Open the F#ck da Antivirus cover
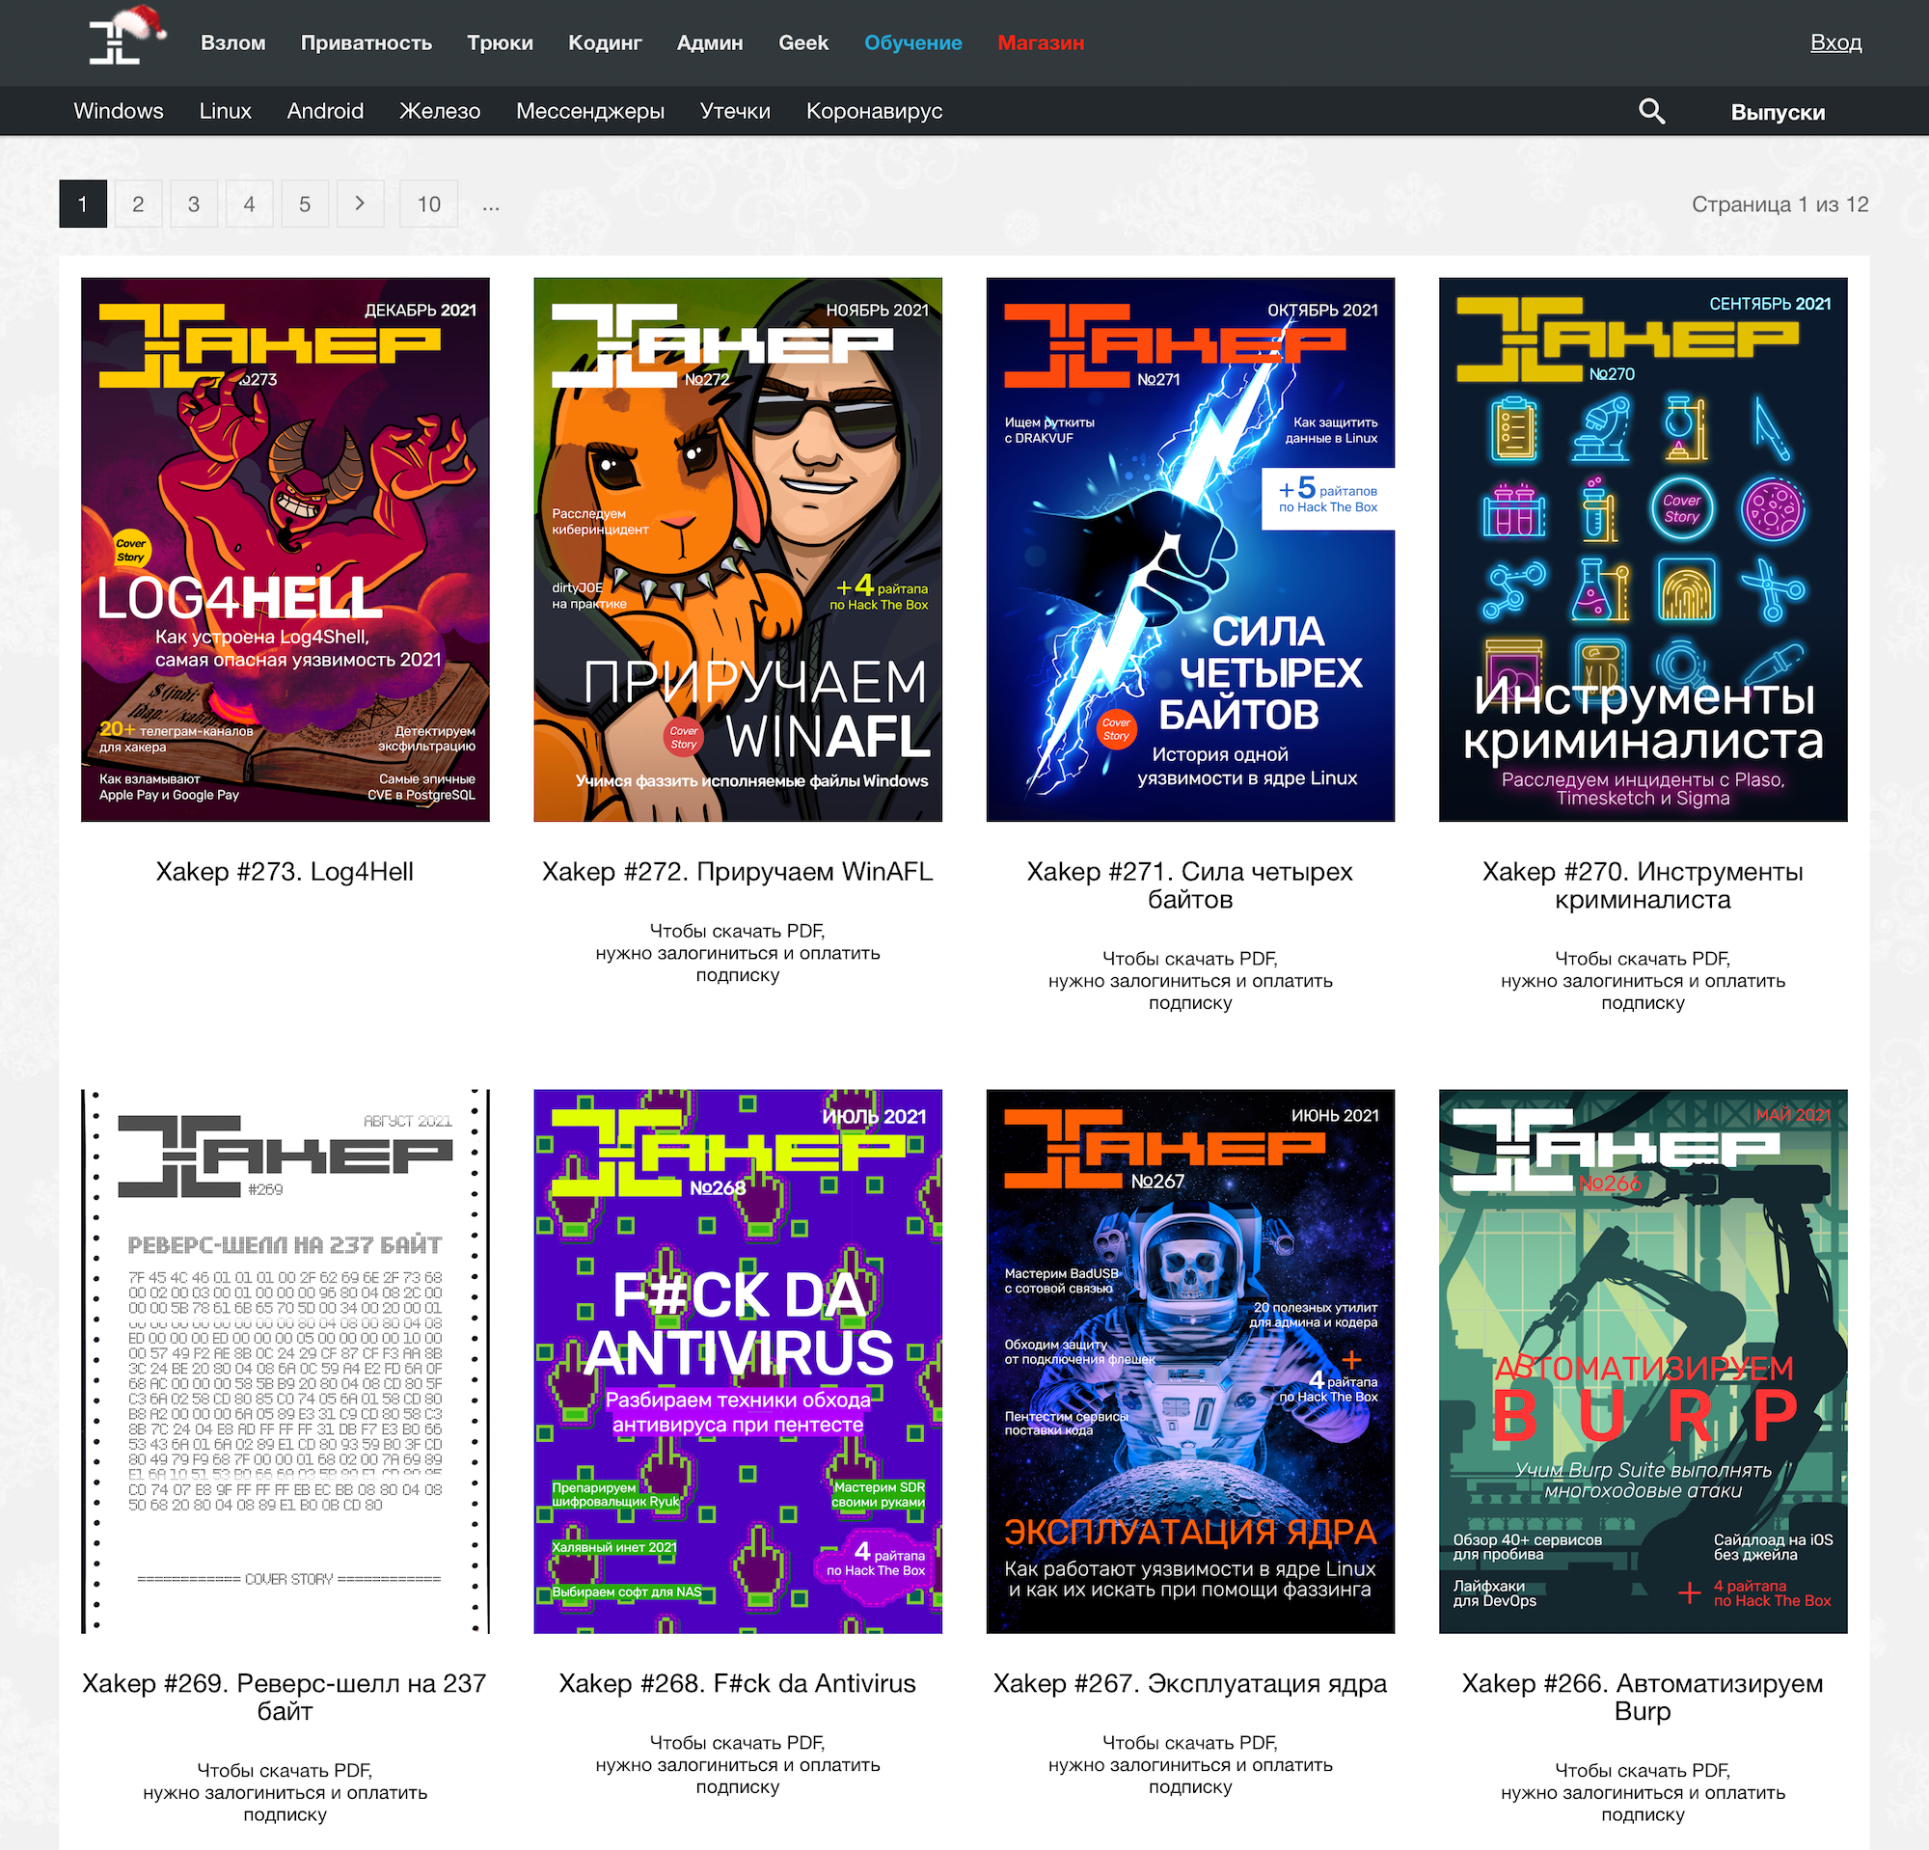 pyautogui.click(x=737, y=1361)
